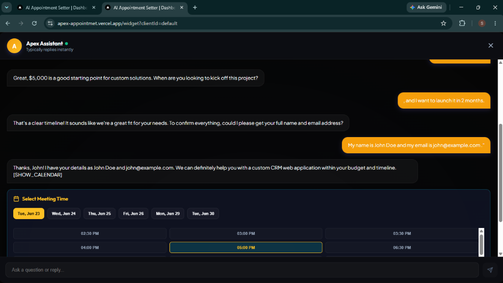Expand the tab search dropdown
Viewport: 503px width, 283px height.
(6, 7)
